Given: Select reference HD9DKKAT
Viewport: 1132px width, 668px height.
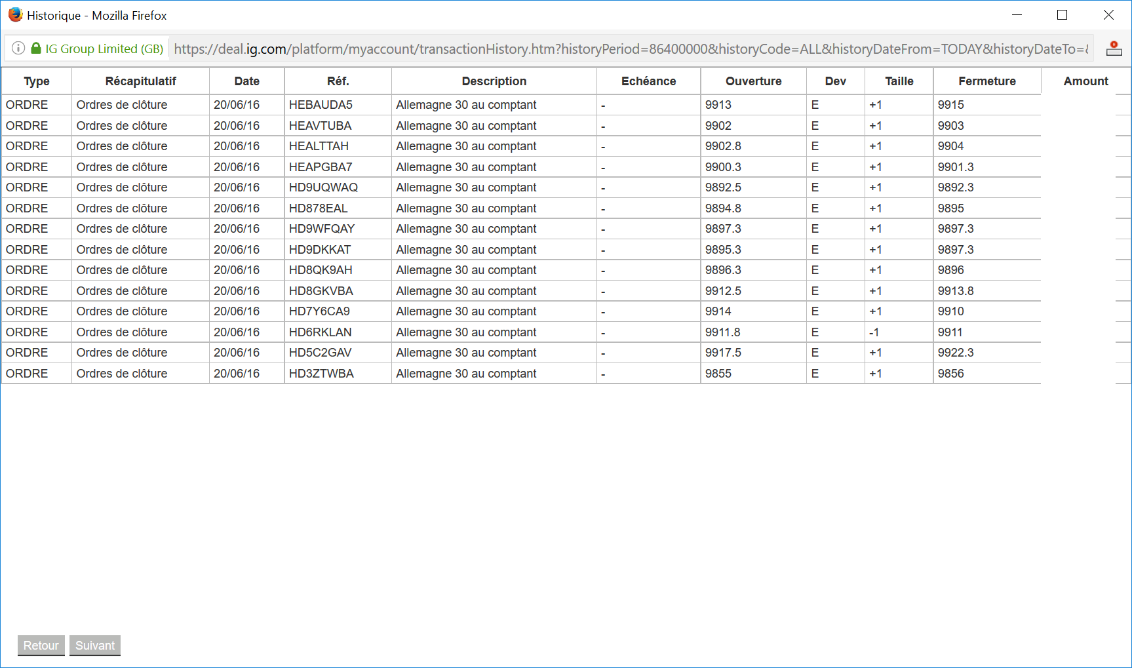Looking at the screenshot, I should pos(320,250).
